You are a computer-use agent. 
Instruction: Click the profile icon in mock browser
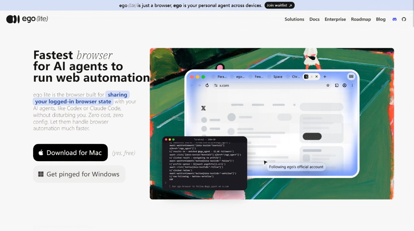pos(344,85)
